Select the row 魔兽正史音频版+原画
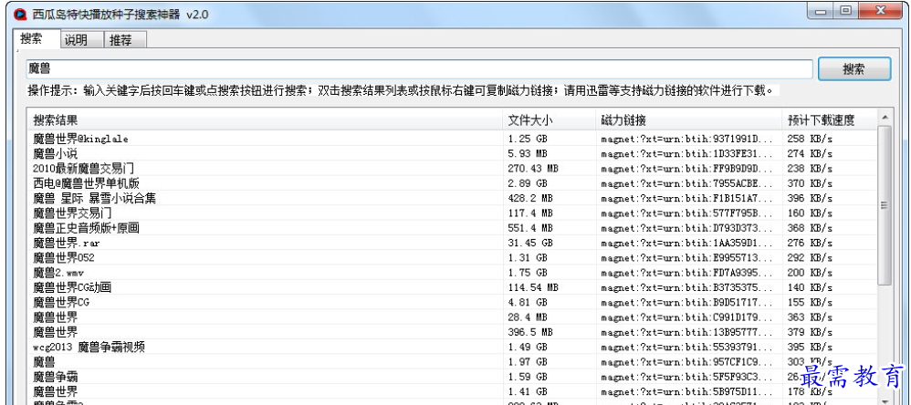Viewport: 911px width, 405px height. point(452,228)
